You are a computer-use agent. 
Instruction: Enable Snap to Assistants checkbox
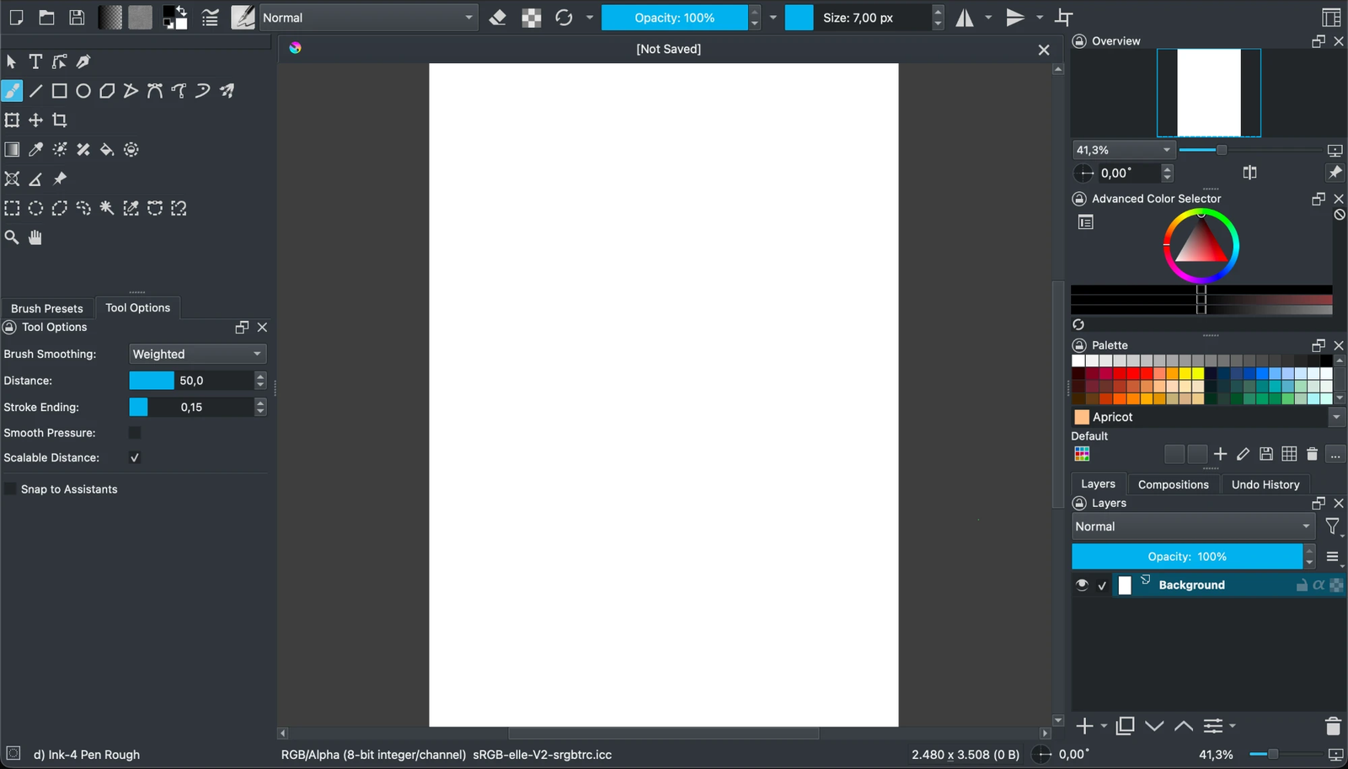coord(11,489)
